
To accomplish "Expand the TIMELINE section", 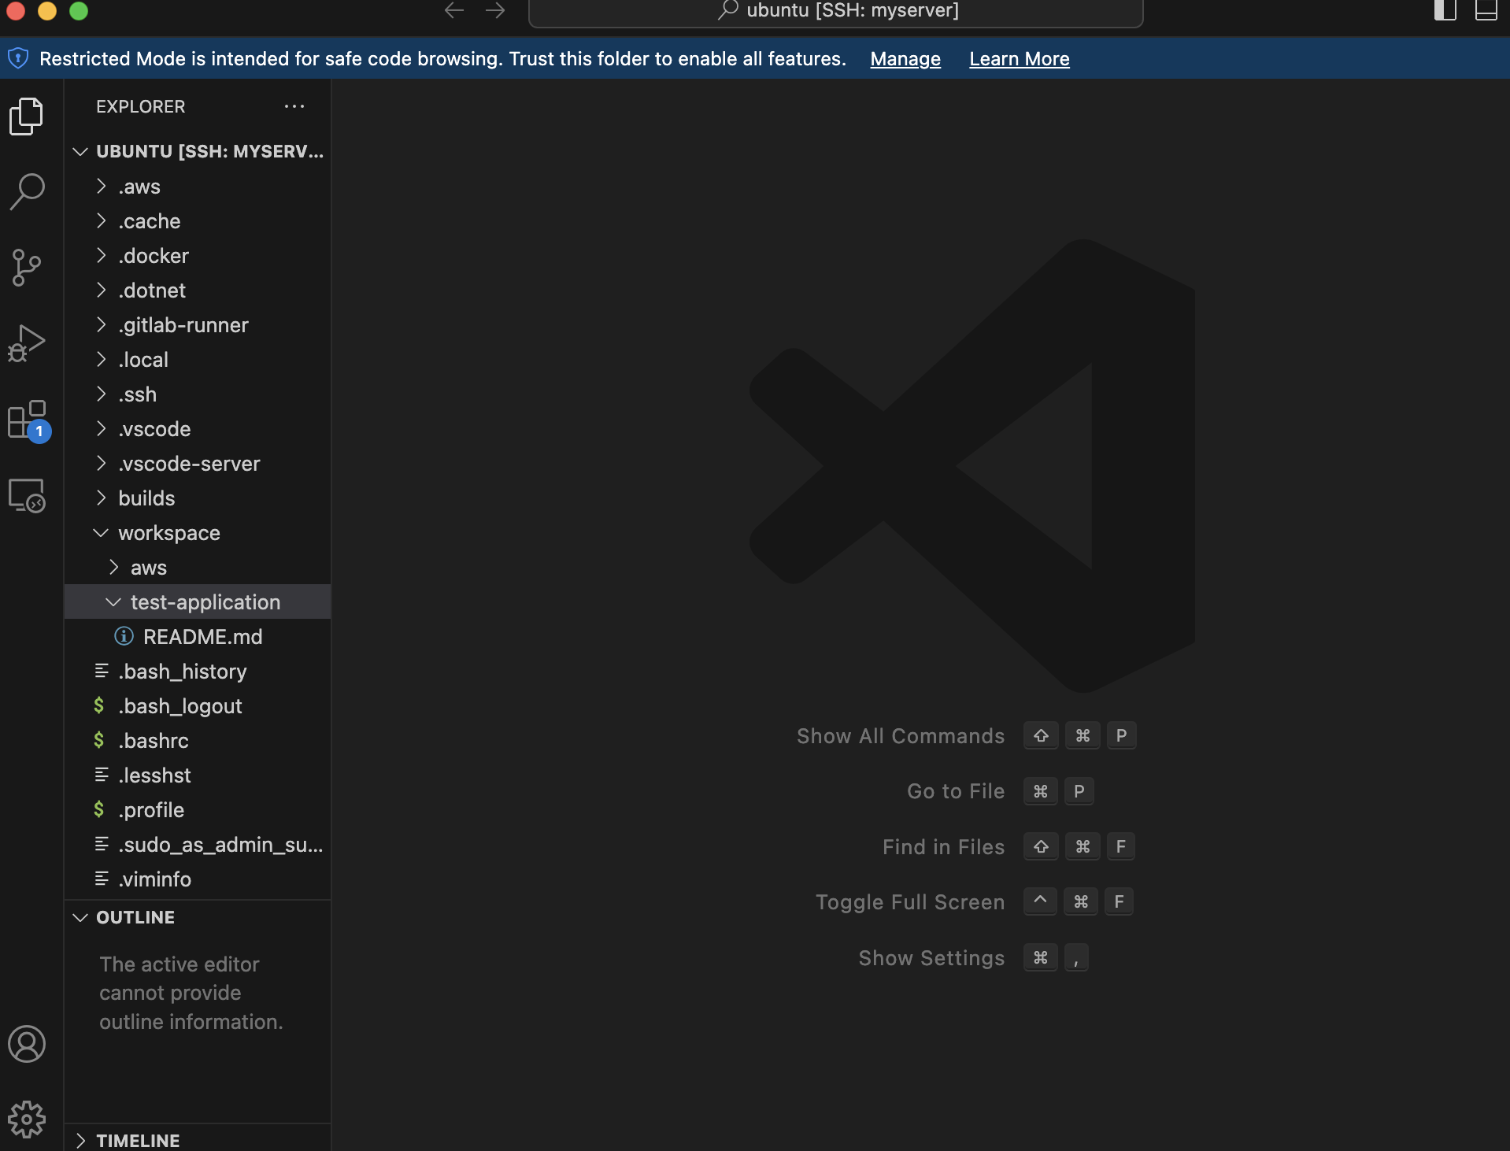I will 80,1140.
